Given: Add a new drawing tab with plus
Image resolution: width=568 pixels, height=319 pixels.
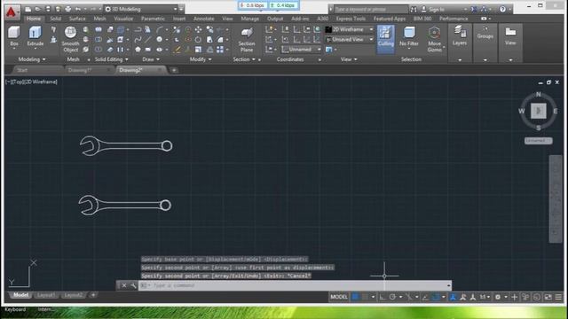Looking at the screenshot, I should coord(174,70).
